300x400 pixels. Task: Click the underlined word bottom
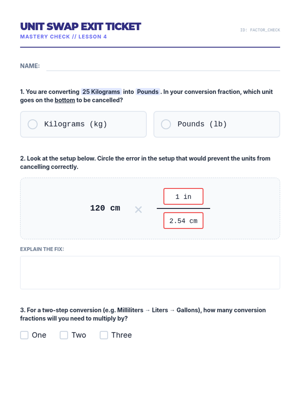(65, 100)
